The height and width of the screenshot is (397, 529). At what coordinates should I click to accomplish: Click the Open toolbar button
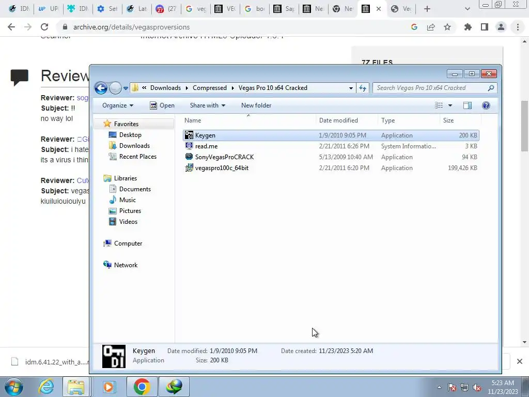(162, 105)
